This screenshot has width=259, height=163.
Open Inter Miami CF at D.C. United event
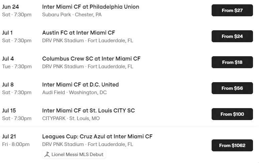80,84
